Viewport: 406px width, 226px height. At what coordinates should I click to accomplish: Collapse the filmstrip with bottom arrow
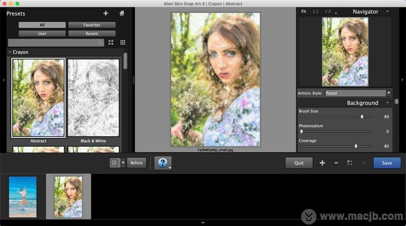point(203,223)
